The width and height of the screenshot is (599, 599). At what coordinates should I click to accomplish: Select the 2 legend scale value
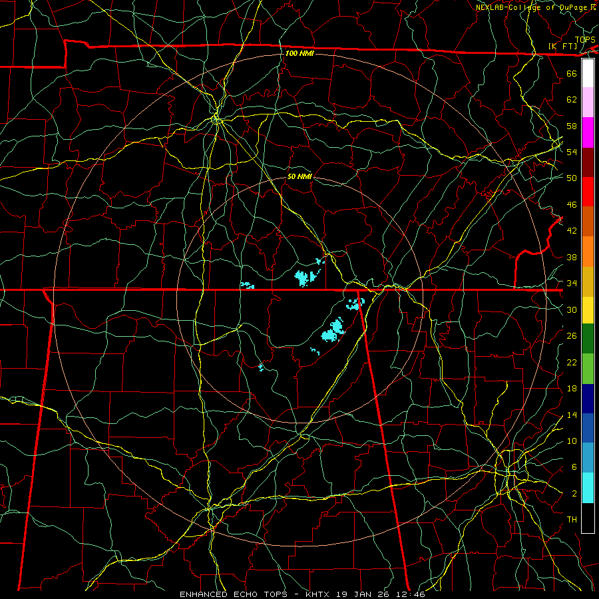click(574, 494)
